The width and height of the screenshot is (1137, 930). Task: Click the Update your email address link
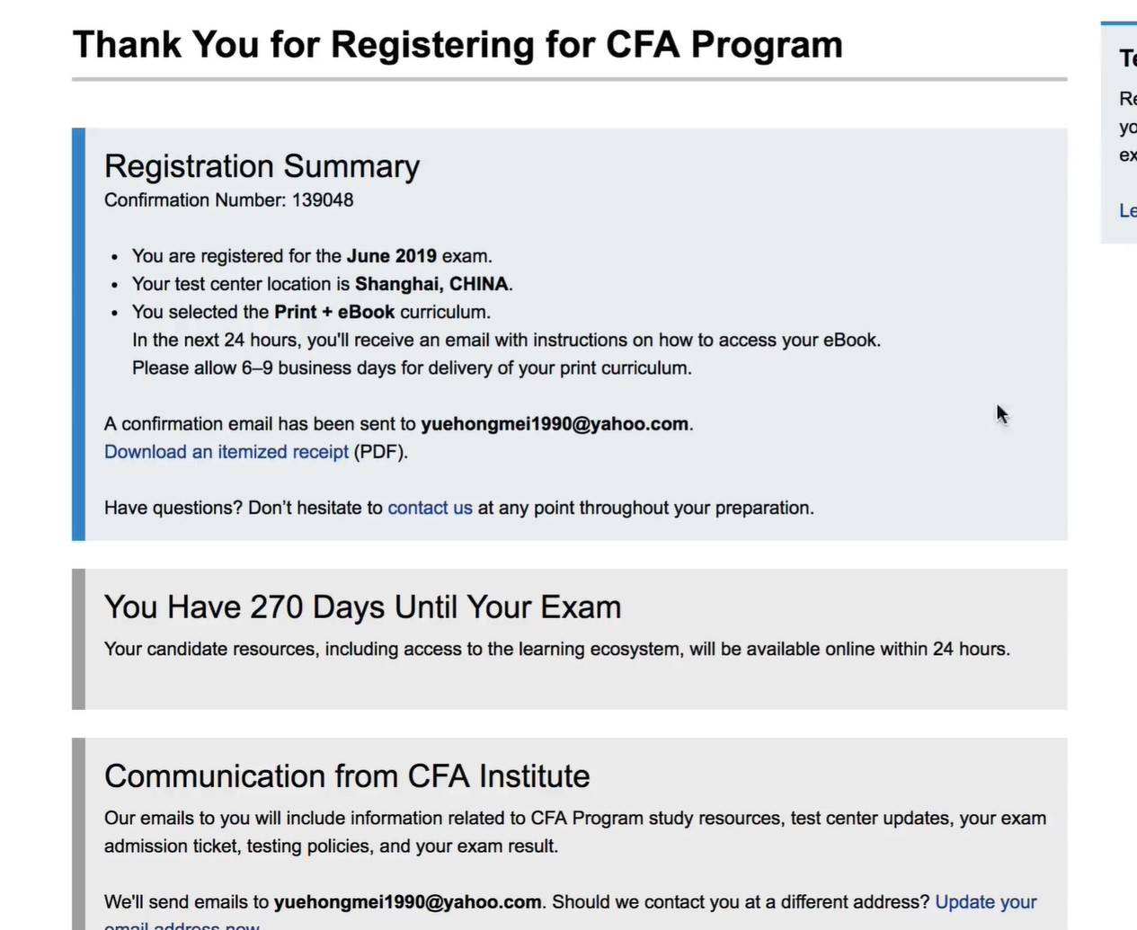point(985,902)
